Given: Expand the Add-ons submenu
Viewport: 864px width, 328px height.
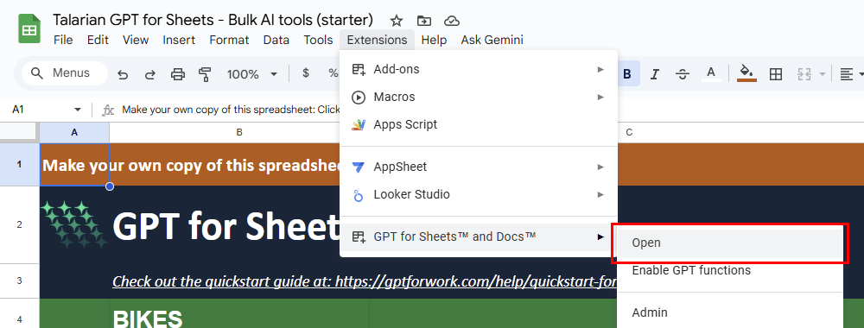Looking at the screenshot, I should tap(479, 69).
